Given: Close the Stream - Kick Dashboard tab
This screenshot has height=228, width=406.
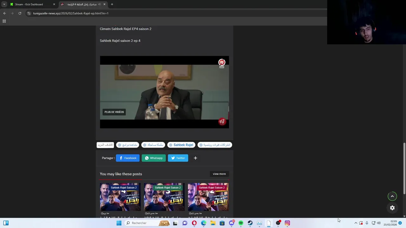Looking at the screenshot, I should 54,4.
